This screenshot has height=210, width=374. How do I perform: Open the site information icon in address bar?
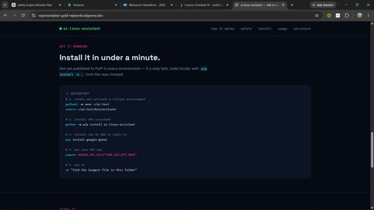coord(33,15)
